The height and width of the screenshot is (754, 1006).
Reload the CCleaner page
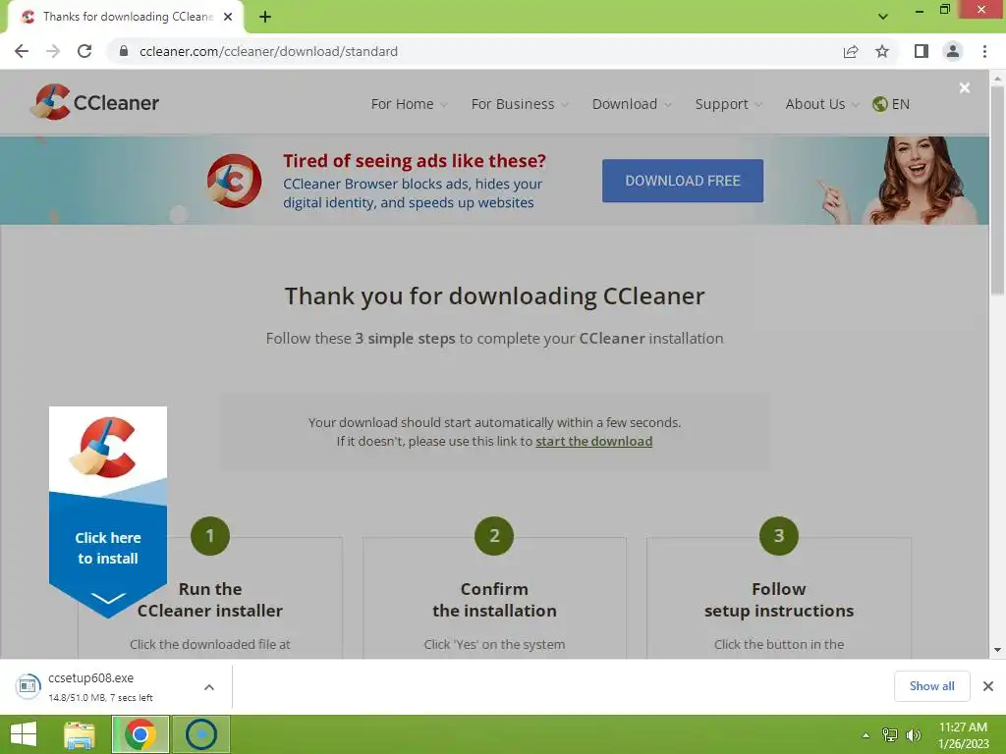84,51
